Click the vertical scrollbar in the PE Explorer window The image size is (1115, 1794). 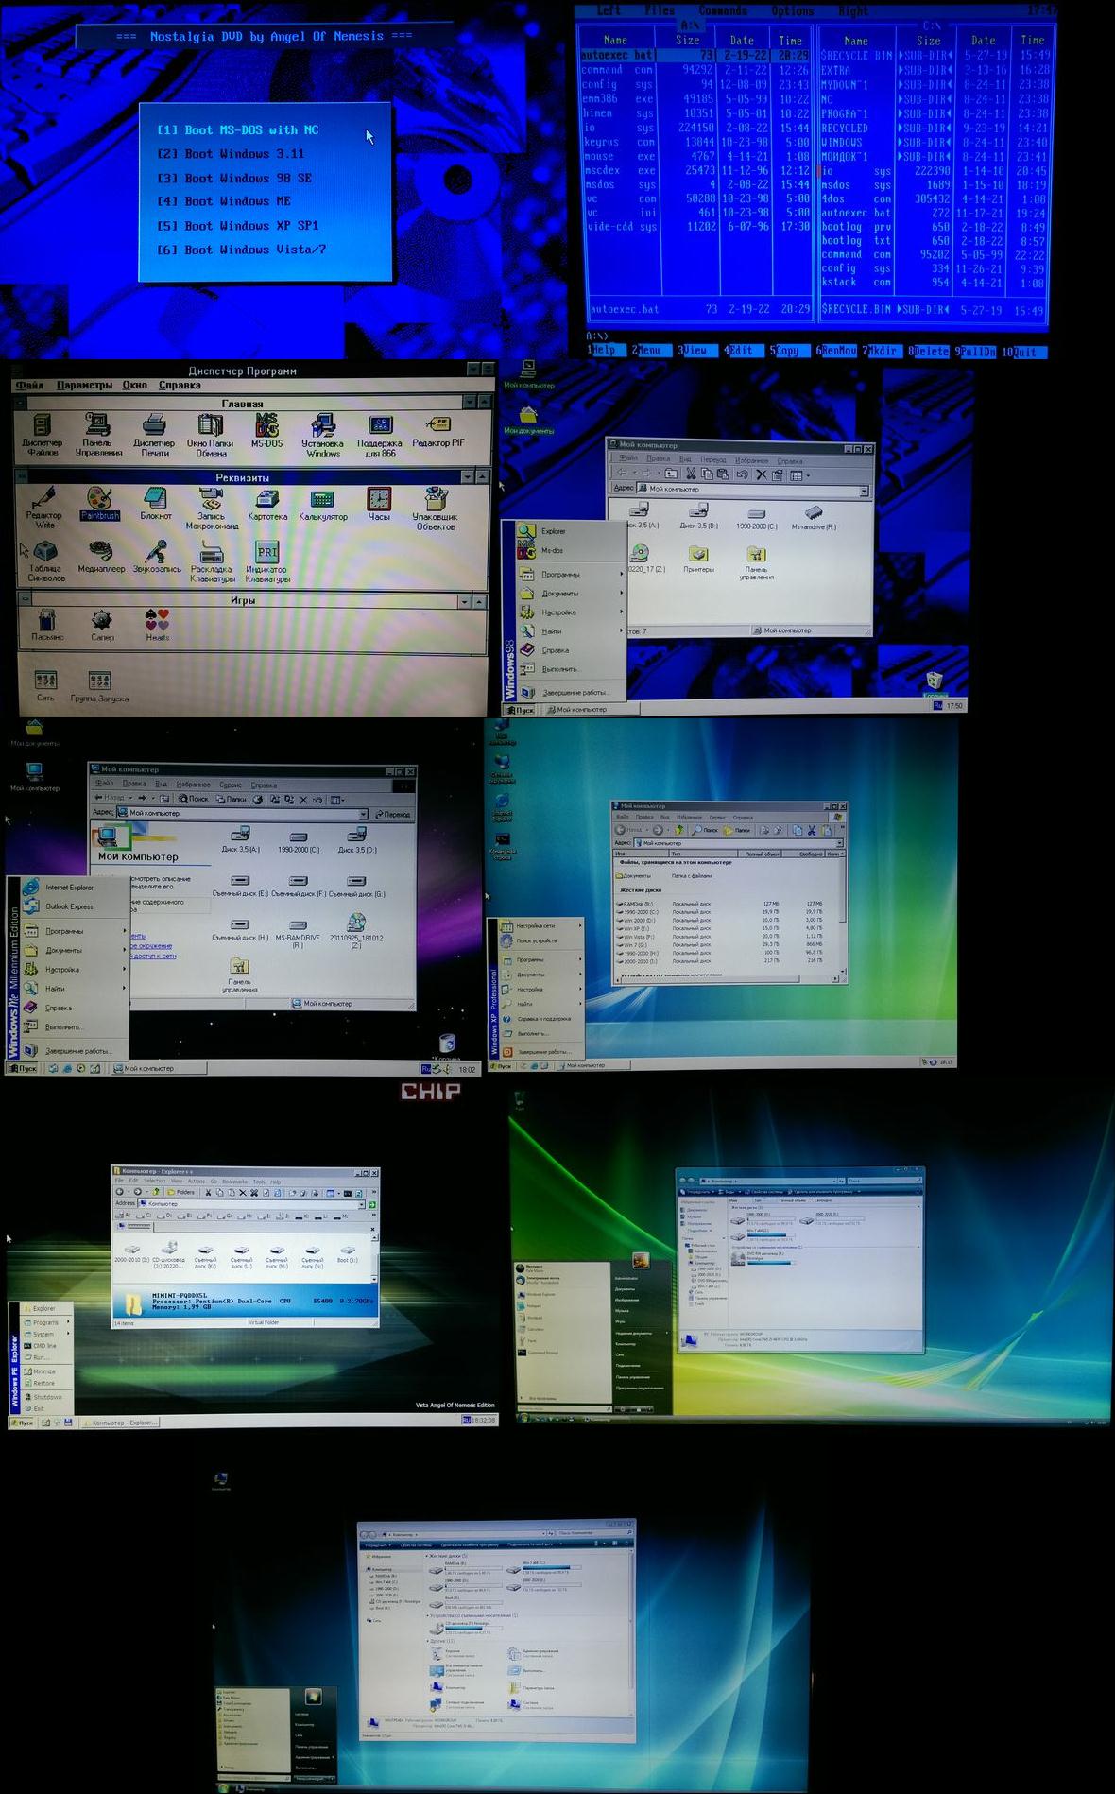pos(375,1257)
